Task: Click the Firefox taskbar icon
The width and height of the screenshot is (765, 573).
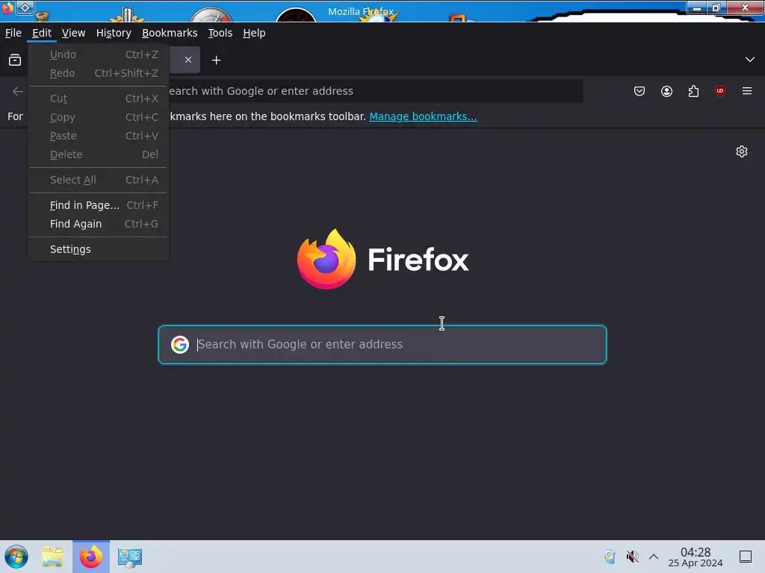Action: click(91, 557)
